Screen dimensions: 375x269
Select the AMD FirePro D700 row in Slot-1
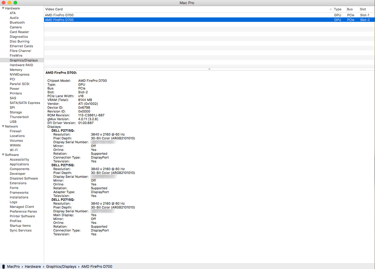pos(209,15)
